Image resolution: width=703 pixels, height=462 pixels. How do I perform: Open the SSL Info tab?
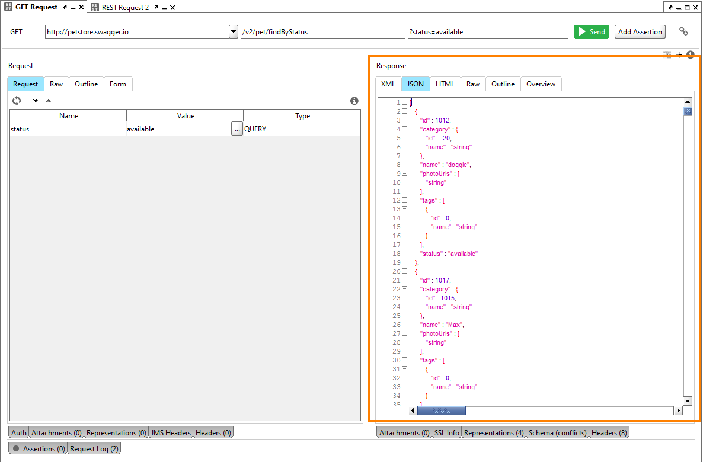pos(446,432)
